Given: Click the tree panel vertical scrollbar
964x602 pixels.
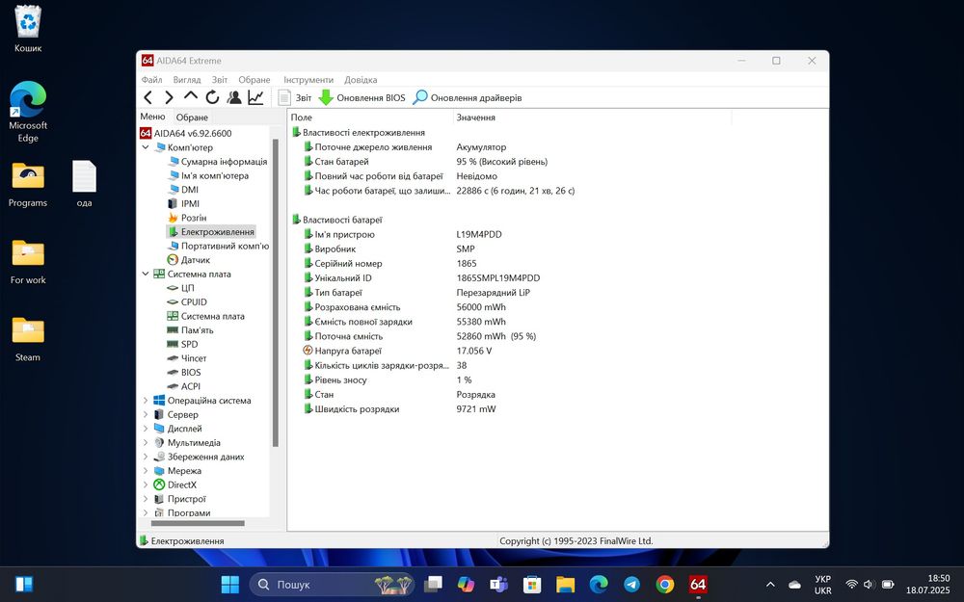Looking at the screenshot, I should (x=276, y=289).
